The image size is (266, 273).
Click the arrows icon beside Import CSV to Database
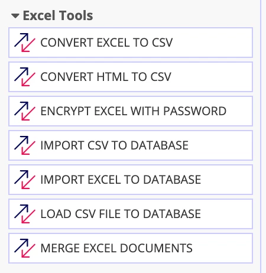(25, 145)
